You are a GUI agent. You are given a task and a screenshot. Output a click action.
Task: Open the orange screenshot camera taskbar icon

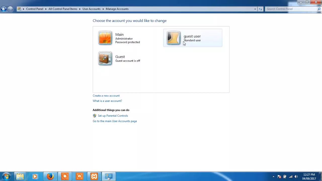79,176
